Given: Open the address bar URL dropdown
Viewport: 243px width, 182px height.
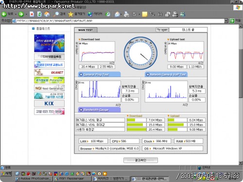Looking at the screenshot, I should tap(226, 21).
